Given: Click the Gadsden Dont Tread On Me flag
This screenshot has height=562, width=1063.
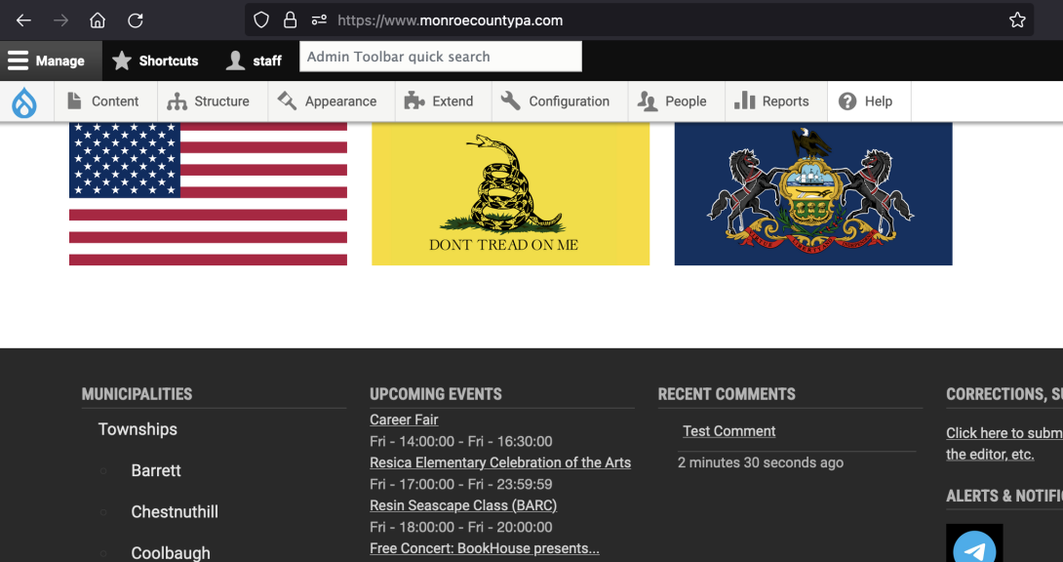Looking at the screenshot, I should click(x=510, y=193).
